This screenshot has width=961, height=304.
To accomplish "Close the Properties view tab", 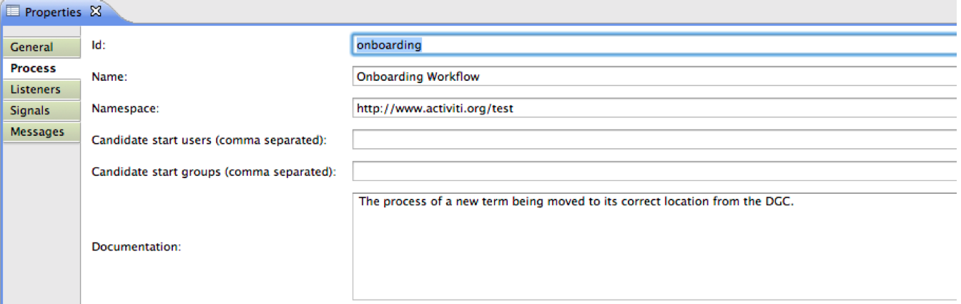I will [96, 11].
